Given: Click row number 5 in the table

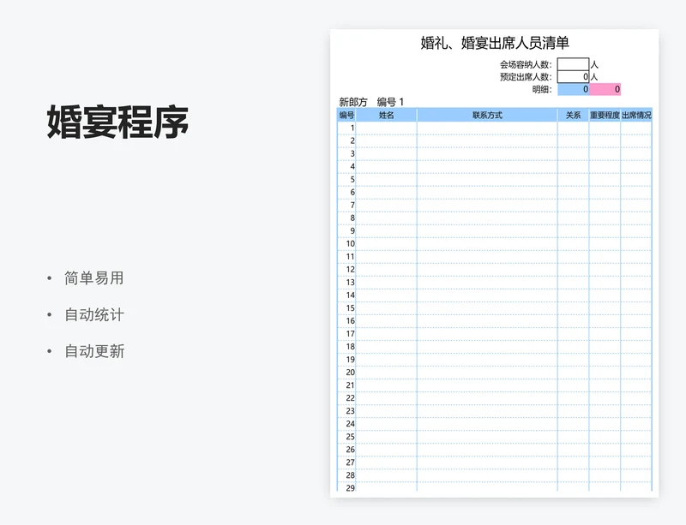Looking at the screenshot, I should coord(352,179).
